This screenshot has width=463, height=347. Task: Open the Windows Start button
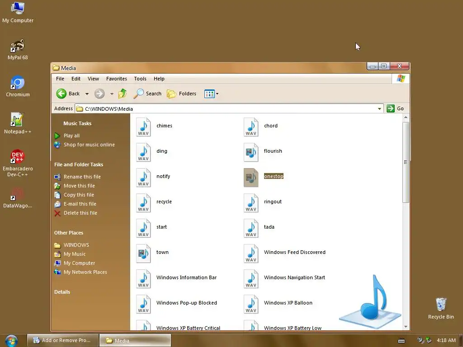[11, 341]
